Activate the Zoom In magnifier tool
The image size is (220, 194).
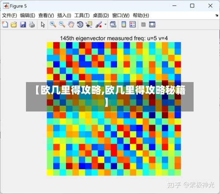point(53,25)
